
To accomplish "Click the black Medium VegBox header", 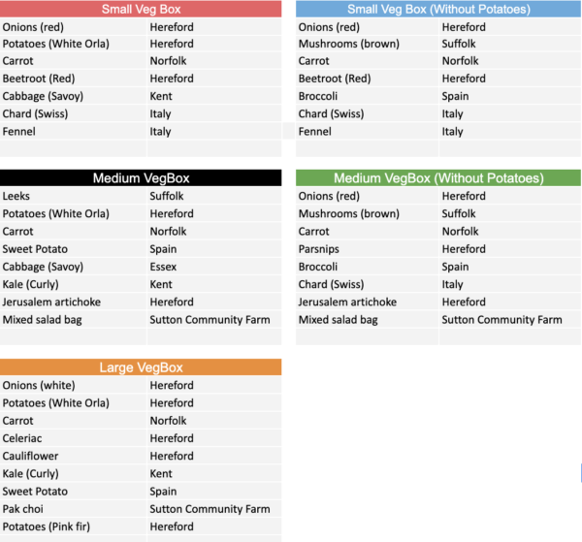I will tap(141, 178).
